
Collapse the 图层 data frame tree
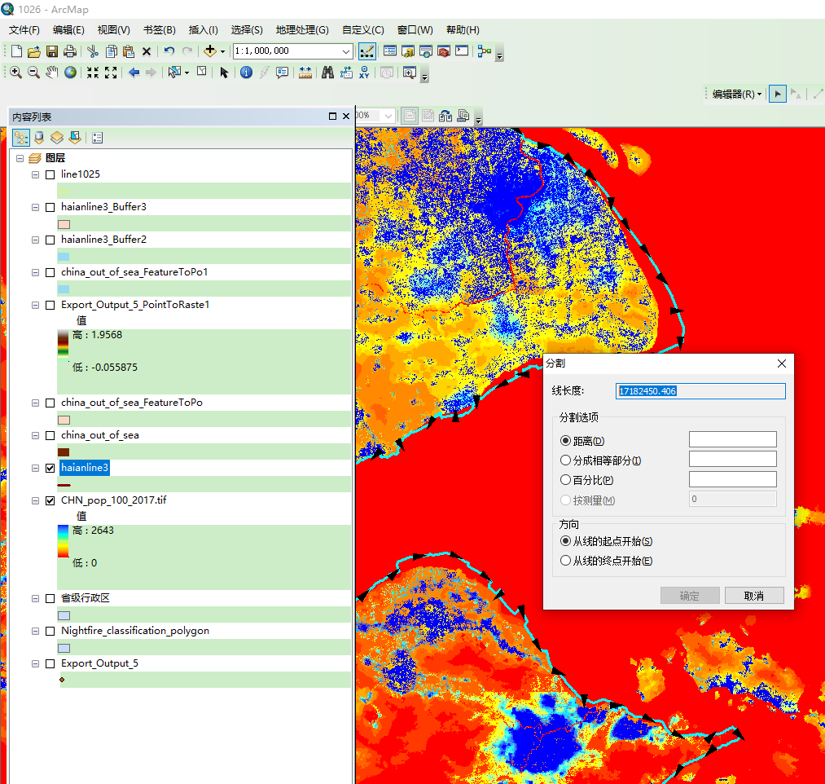(x=20, y=158)
